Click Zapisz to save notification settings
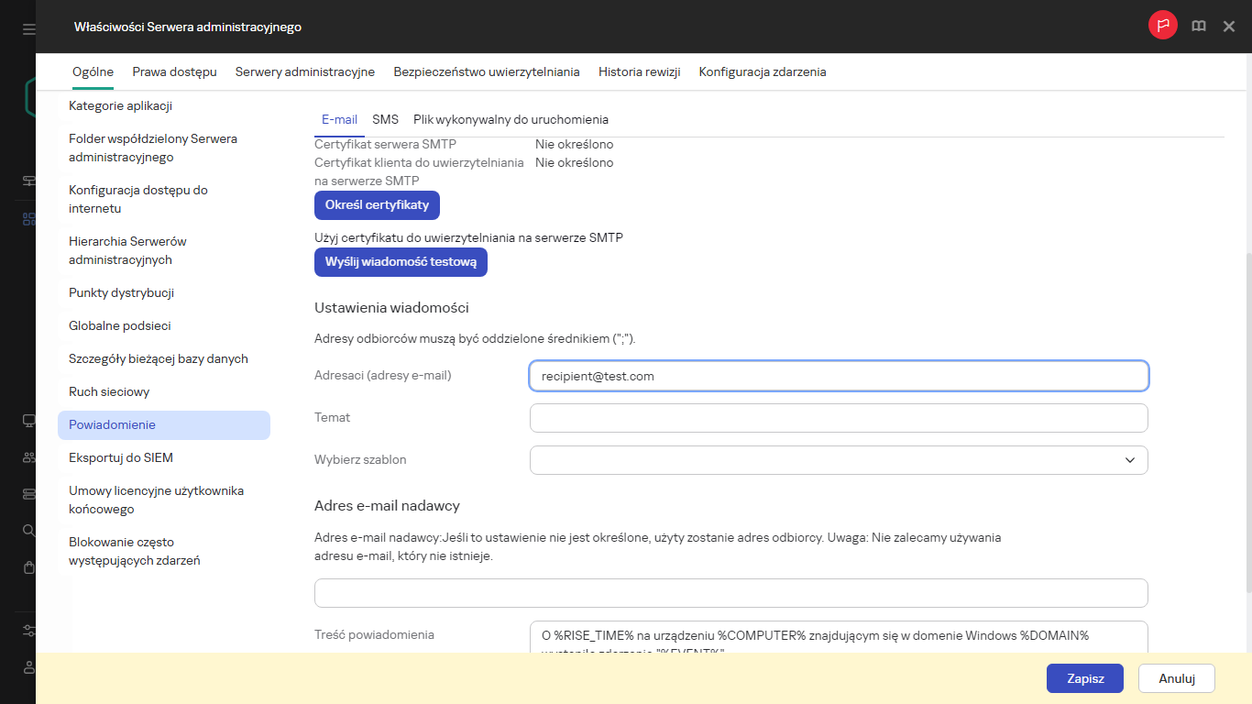The image size is (1252, 704). 1084,678
